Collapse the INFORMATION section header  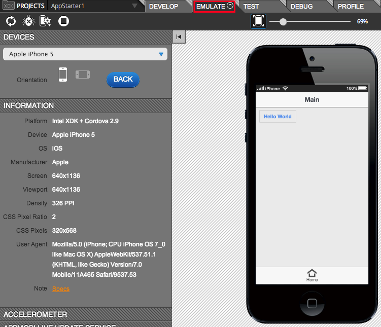point(86,105)
